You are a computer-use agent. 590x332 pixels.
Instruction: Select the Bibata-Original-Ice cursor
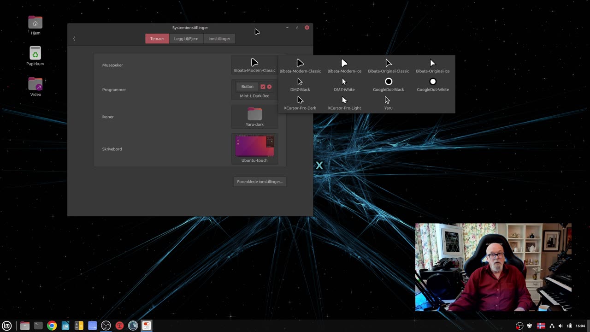(x=432, y=66)
